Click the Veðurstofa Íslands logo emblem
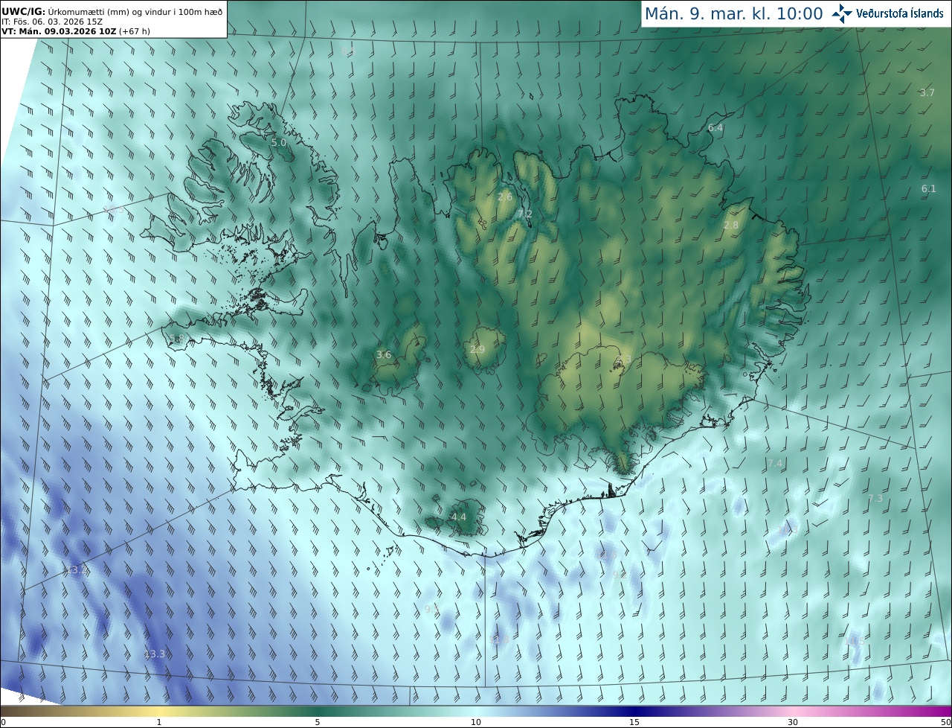The width and height of the screenshot is (952, 728). pos(842,13)
